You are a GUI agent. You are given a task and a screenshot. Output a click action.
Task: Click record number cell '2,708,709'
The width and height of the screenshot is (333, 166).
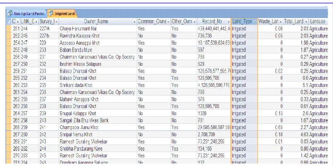214,134
